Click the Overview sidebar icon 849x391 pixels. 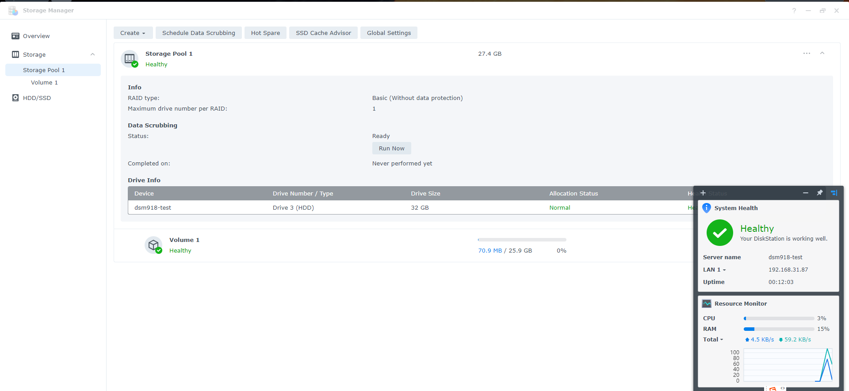pyautogui.click(x=15, y=36)
